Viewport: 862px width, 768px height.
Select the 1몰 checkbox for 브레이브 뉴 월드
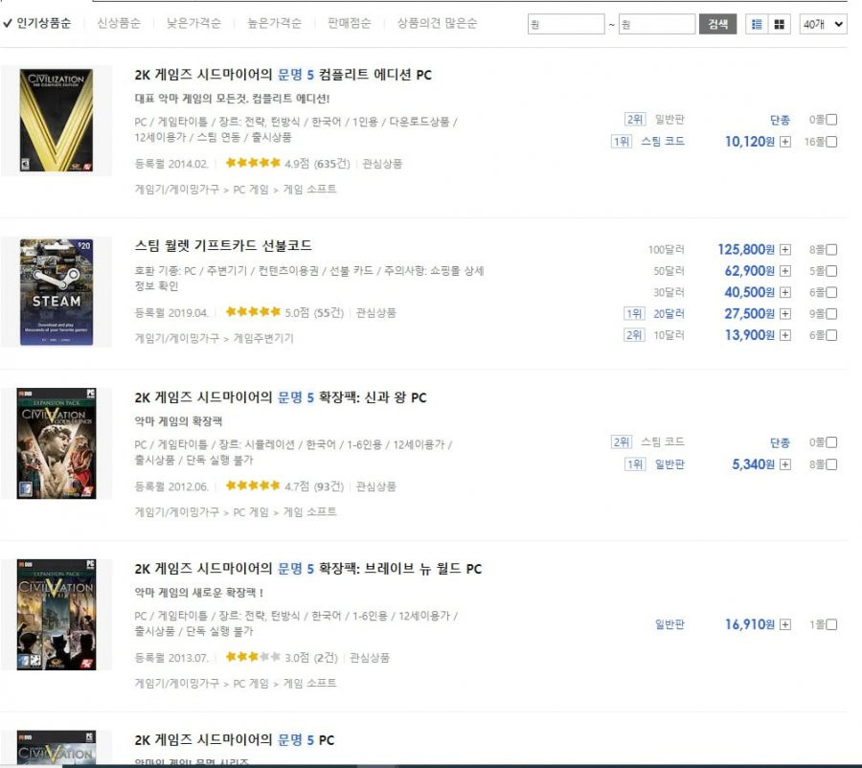click(x=831, y=624)
